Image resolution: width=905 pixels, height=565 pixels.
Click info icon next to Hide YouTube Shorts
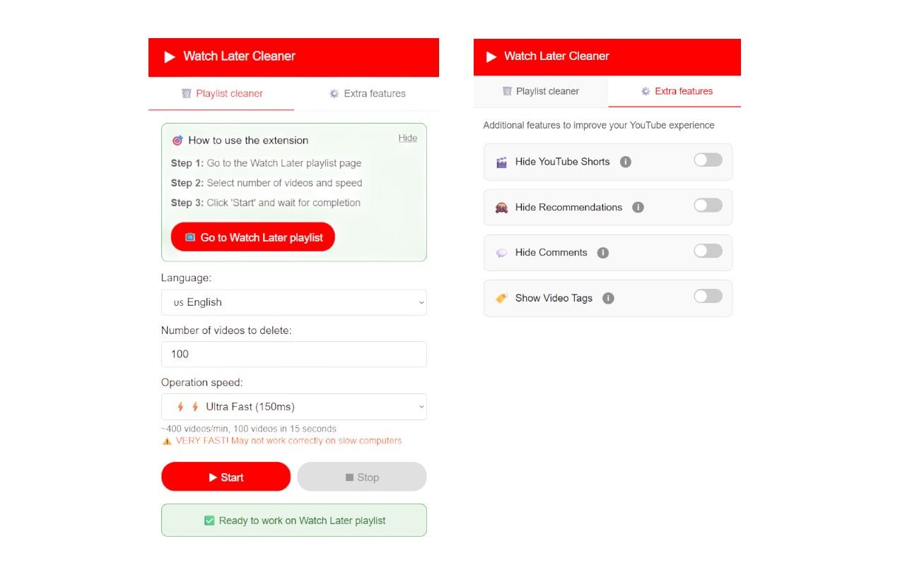(x=625, y=162)
